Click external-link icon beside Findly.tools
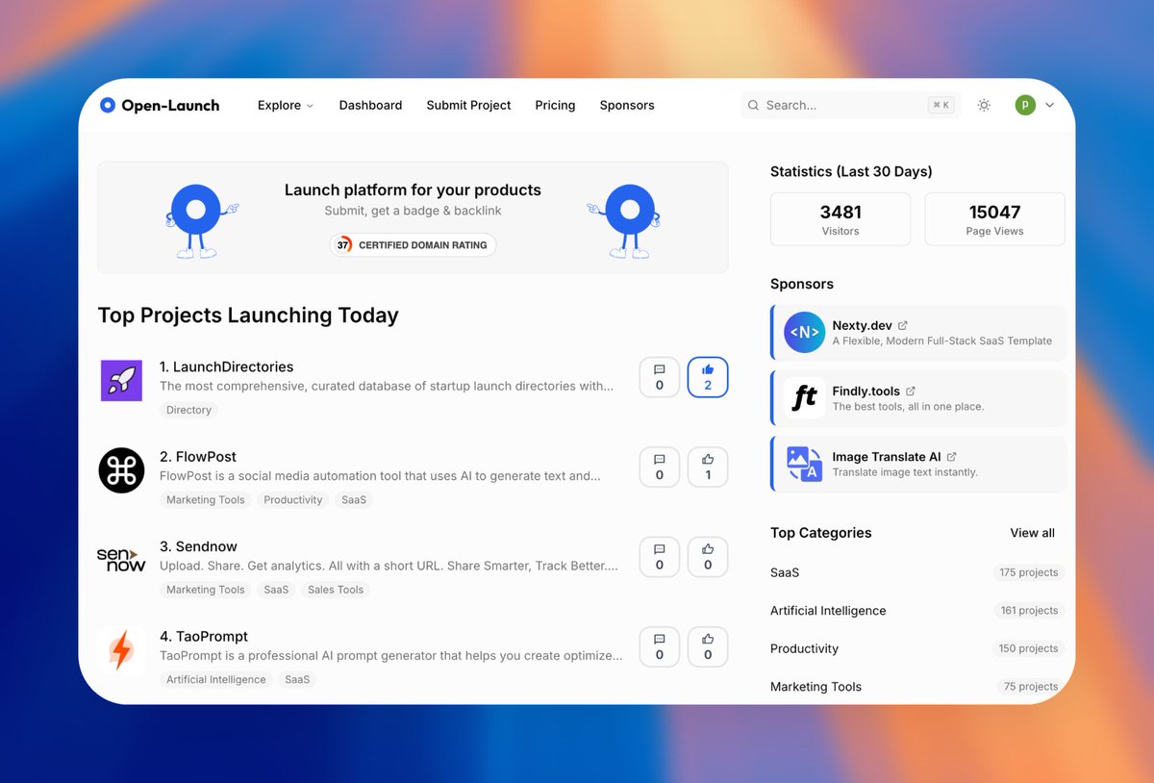 coord(911,391)
